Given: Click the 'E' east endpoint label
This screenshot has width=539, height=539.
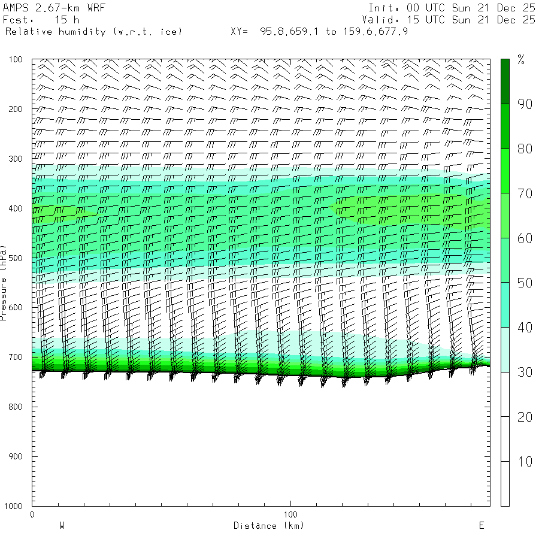Looking at the screenshot, I should tap(481, 526).
